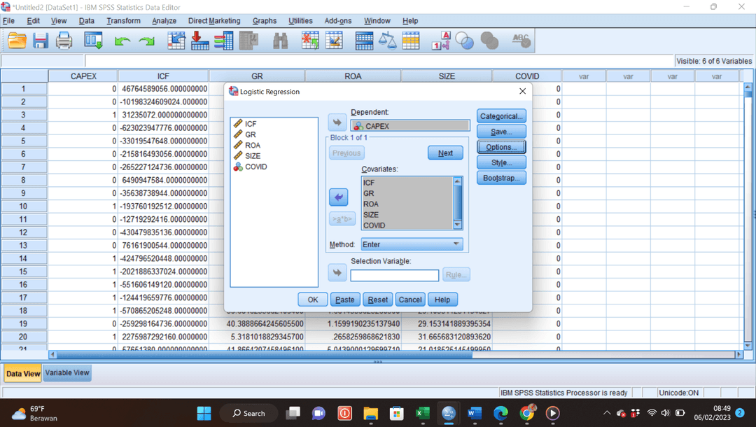Click the Style... button
The height and width of the screenshot is (427, 756).
501,162
